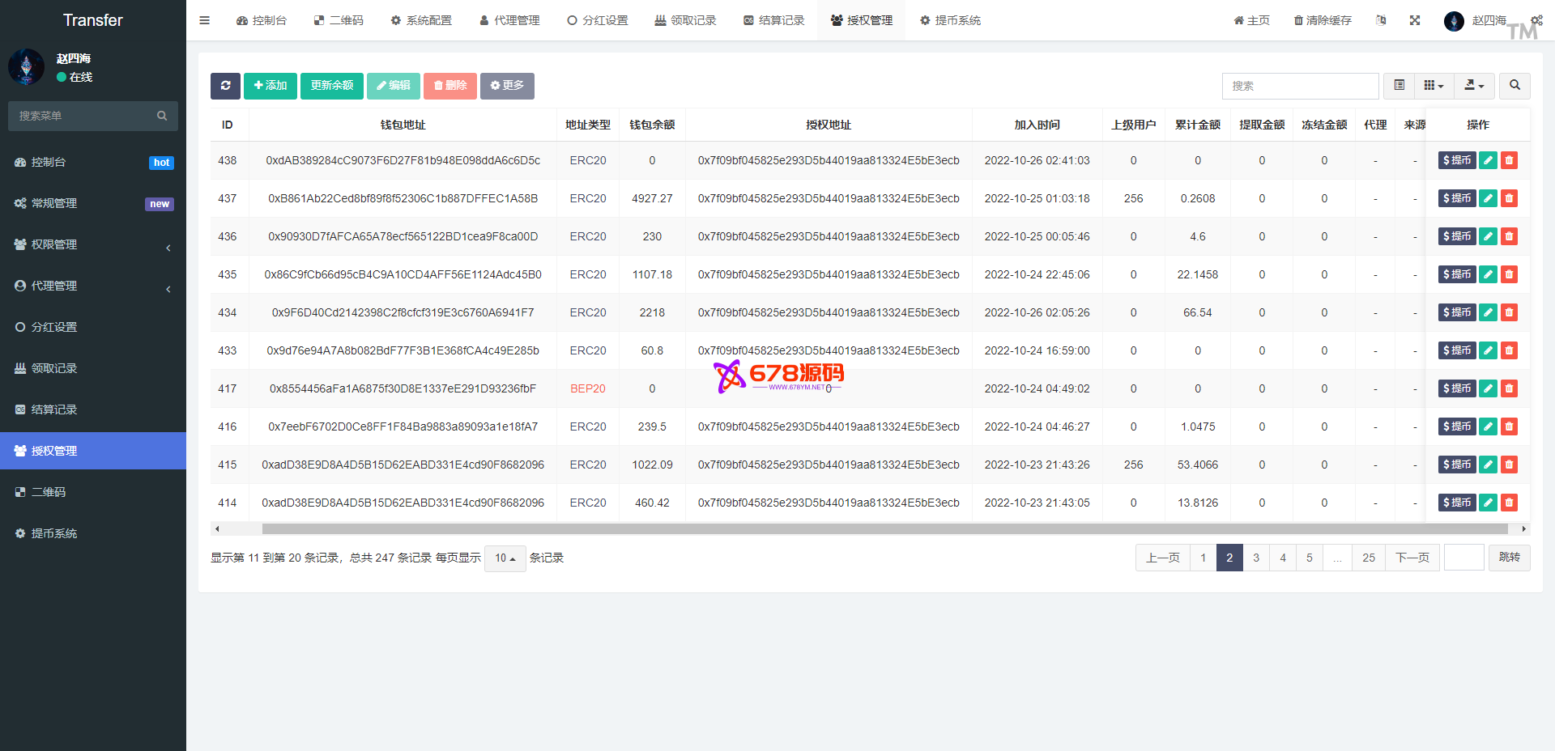Open the 结算记录 tab in top navigation

point(773,20)
